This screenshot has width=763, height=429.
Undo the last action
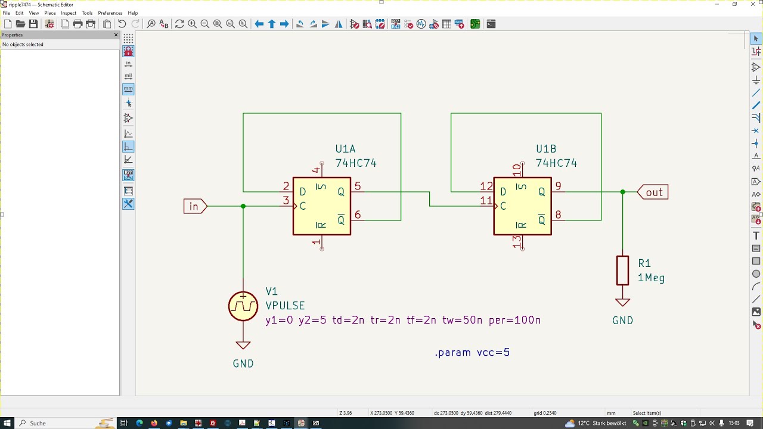pyautogui.click(x=122, y=24)
